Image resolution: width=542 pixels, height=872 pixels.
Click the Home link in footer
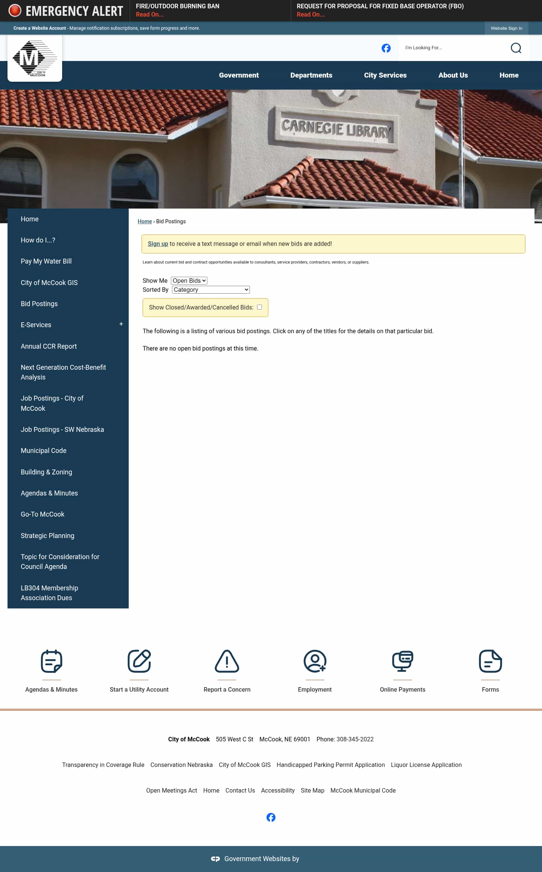click(211, 790)
